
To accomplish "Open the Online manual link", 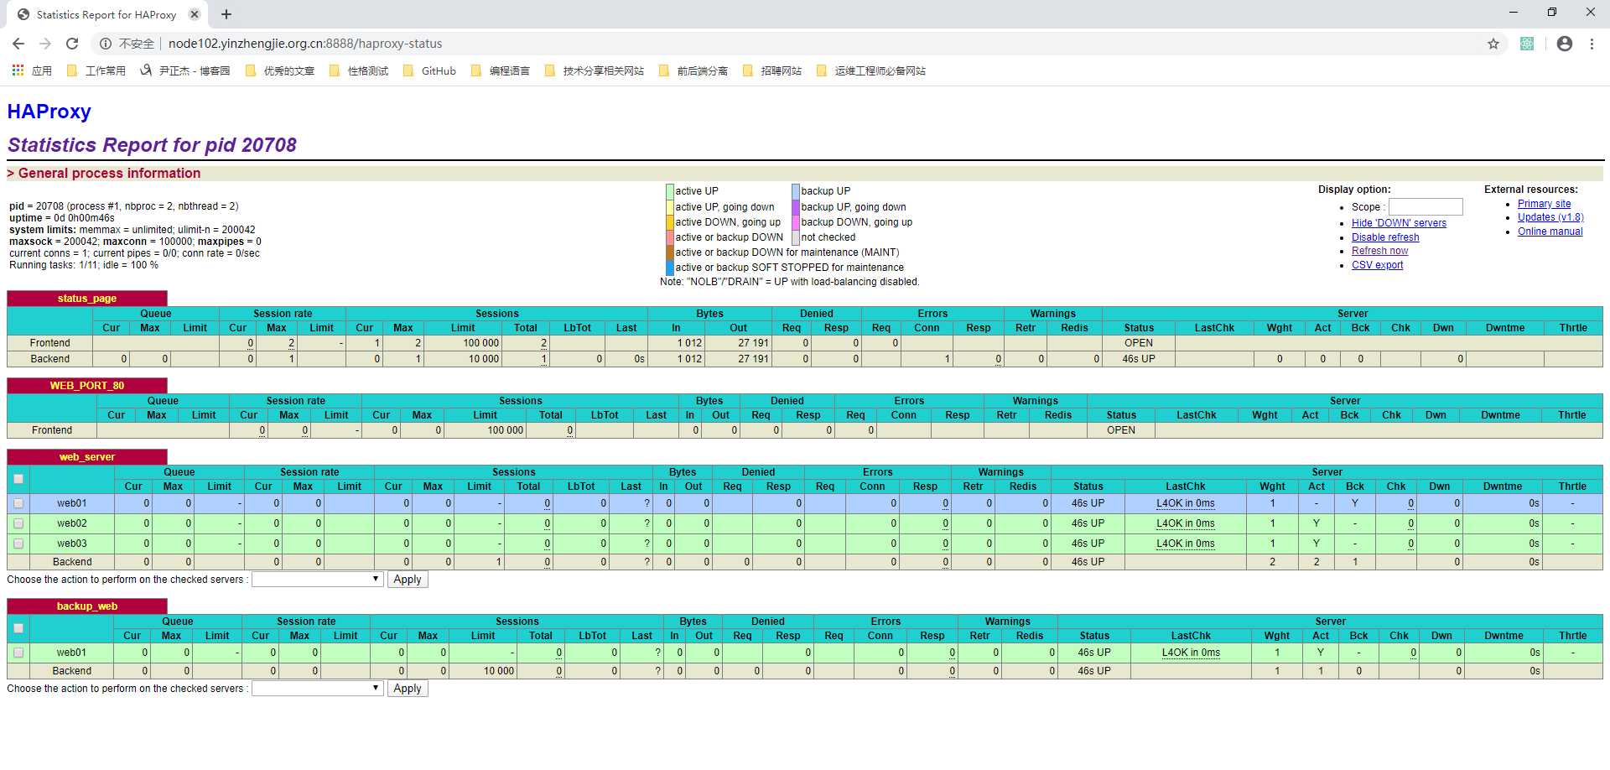I will pos(1550,232).
